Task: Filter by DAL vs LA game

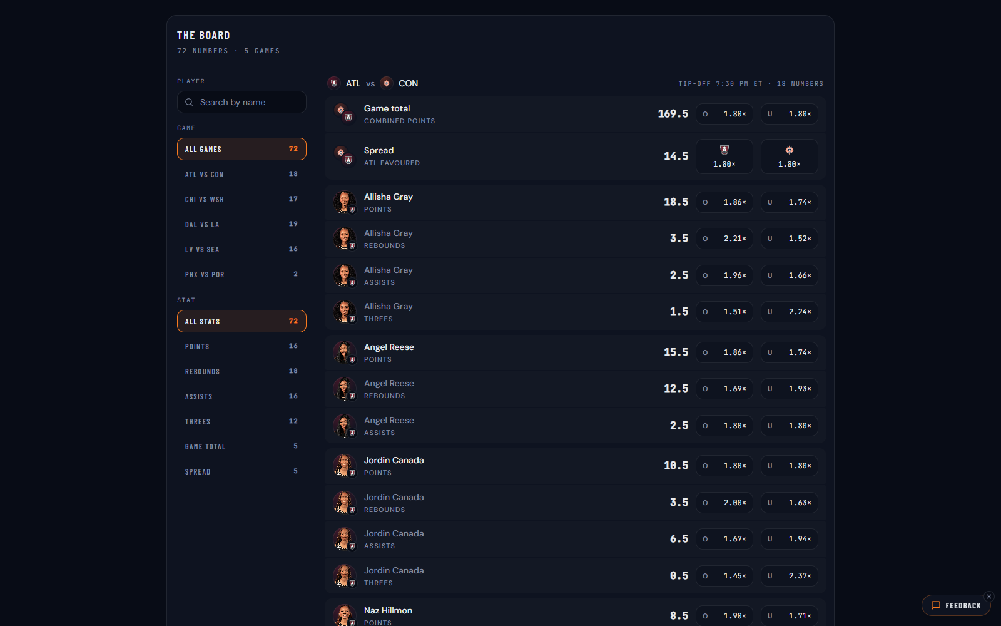Action: 241,224
